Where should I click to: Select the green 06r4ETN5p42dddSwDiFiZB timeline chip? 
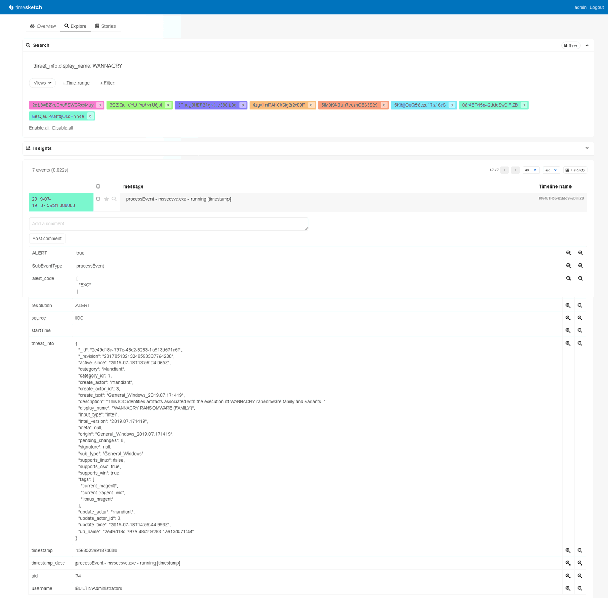pos(493,105)
